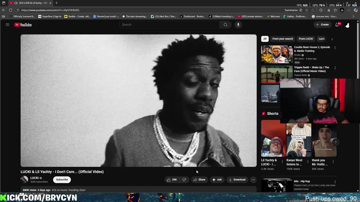The height and width of the screenshot is (202, 360).
Task: View site information lock icon
Action: [18, 10]
